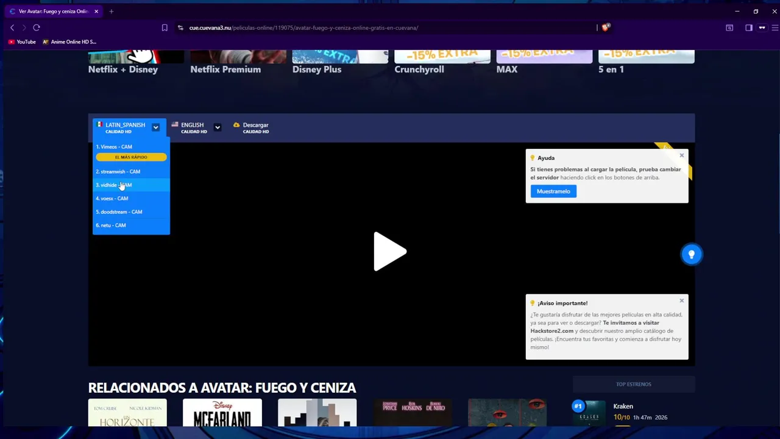Viewport: 780px width, 439px height.
Task: Choose server 3. vidhide - CAM
Action: tap(131, 185)
